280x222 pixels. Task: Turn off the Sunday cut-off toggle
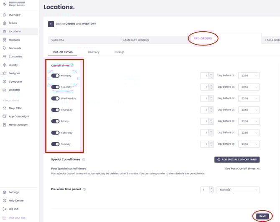click(x=55, y=144)
